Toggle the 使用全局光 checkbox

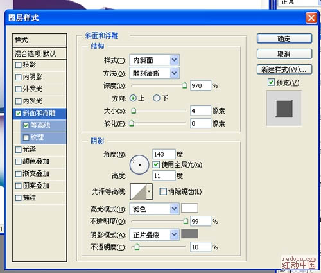[x=156, y=164]
